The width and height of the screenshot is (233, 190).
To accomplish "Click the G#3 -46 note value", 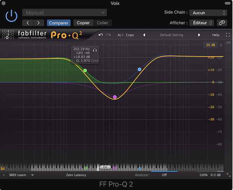I will pos(83,53).
